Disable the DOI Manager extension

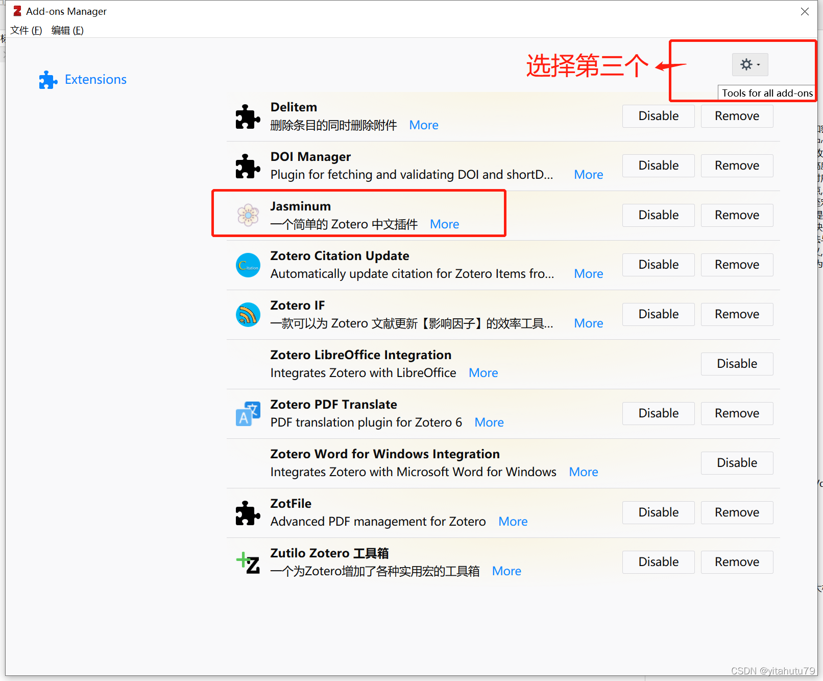659,166
